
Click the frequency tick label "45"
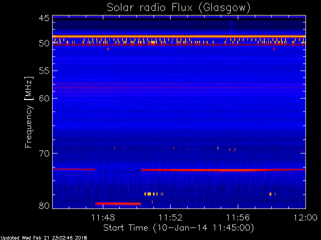click(44, 18)
